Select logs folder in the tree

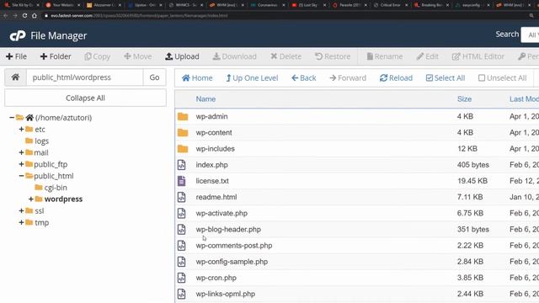[x=41, y=141]
